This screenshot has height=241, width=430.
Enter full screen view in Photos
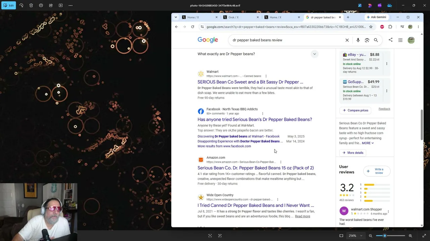(x=424, y=236)
